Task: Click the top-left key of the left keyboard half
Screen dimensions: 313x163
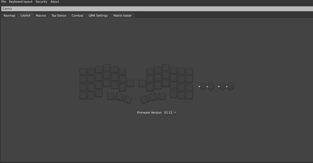Action: 83,72
